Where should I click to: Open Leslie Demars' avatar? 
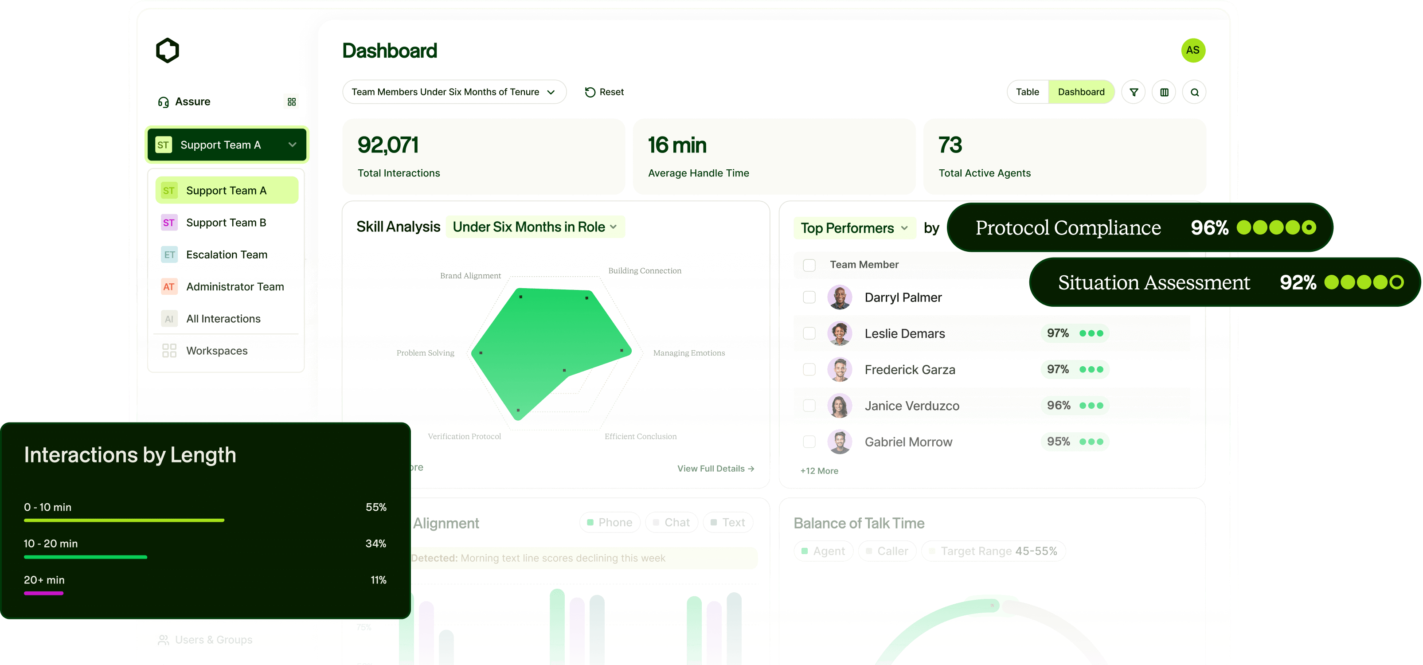tap(840, 333)
